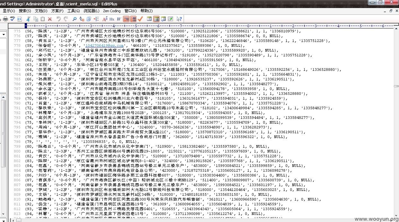This screenshot has height=222, width=399.
Task: Open the 帮助(Z) menu
Action: click(146, 11)
